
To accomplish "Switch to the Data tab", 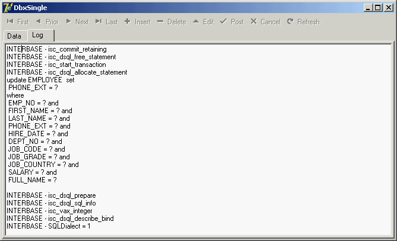I will point(14,36).
